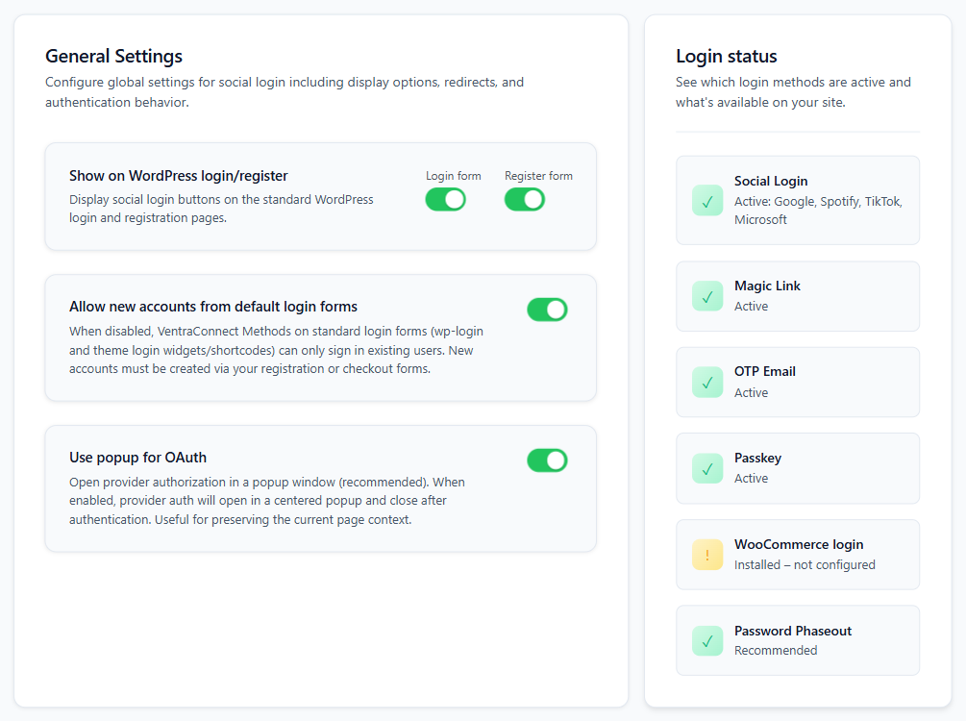The width and height of the screenshot is (966, 721).
Task: Click the Login status heading
Action: coord(727,56)
